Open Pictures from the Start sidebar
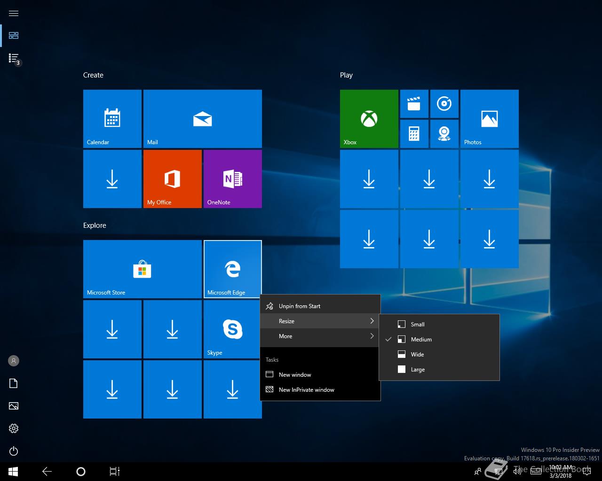Viewport: 602px width, 481px height. pos(14,406)
